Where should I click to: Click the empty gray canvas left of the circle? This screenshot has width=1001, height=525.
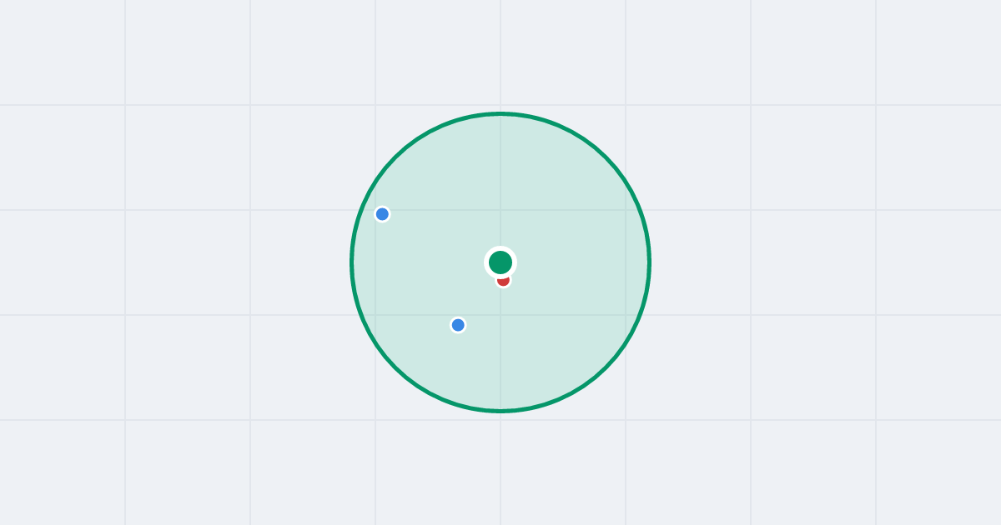click(x=184, y=262)
